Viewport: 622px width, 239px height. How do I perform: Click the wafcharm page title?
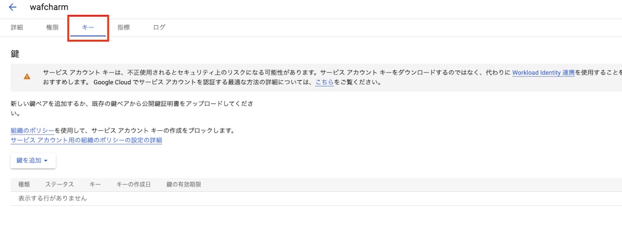(x=49, y=7)
